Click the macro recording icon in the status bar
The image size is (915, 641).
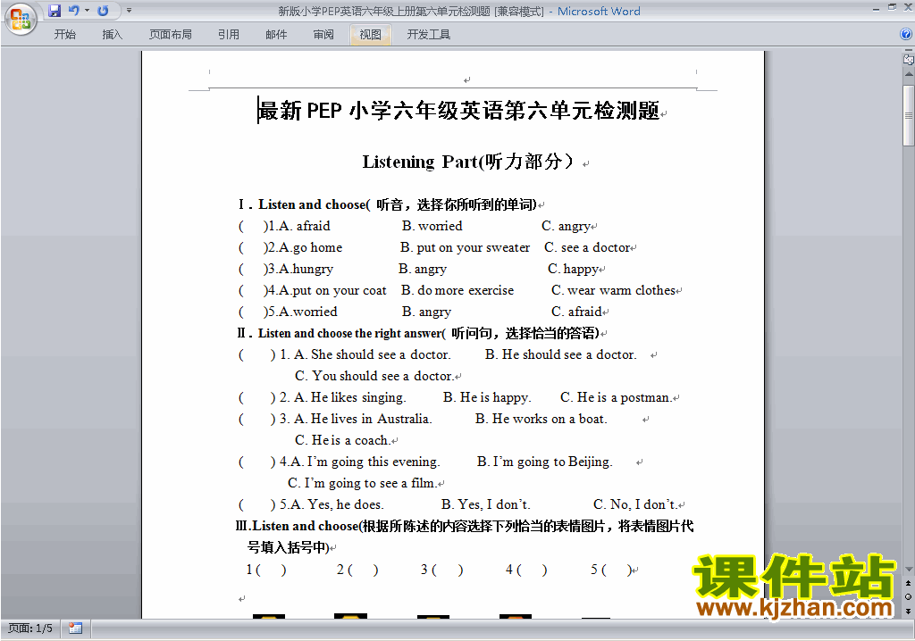[x=75, y=629]
